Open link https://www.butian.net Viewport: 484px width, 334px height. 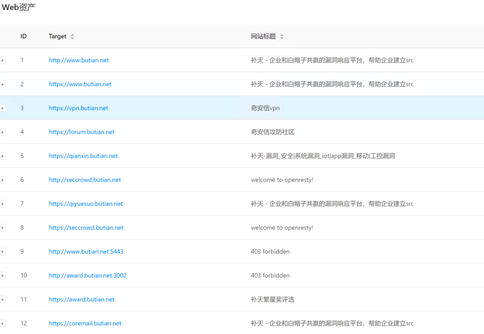(x=80, y=84)
